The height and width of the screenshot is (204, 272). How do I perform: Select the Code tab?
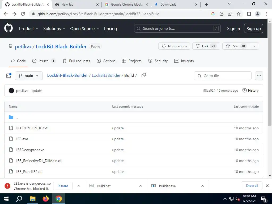click(x=18, y=61)
